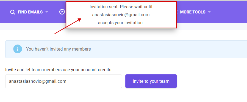247x102 pixels.
Task: Click the Invite to your team button
Action: [151, 81]
